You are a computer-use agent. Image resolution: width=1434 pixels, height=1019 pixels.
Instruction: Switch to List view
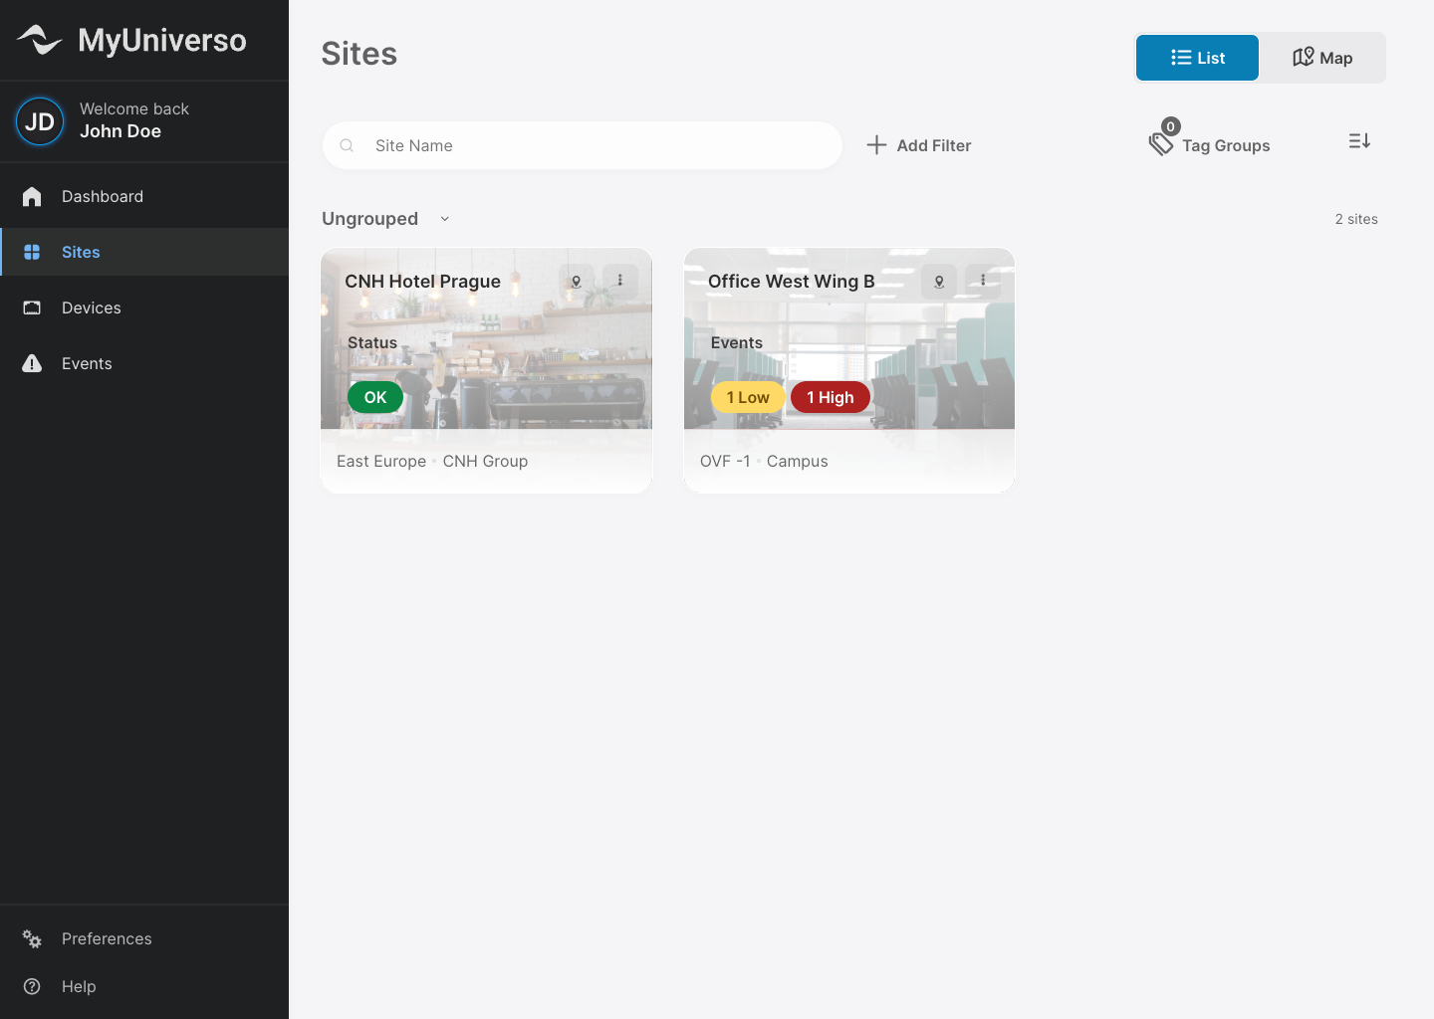tap(1197, 58)
